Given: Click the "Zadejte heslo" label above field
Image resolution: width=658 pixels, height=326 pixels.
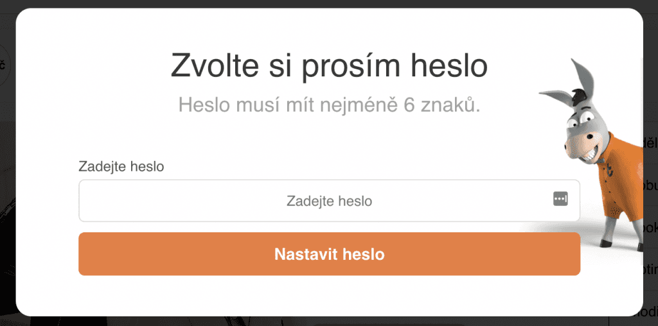Looking at the screenshot, I should (121, 167).
